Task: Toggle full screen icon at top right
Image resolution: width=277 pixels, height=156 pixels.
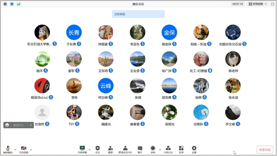Action: point(273,4)
